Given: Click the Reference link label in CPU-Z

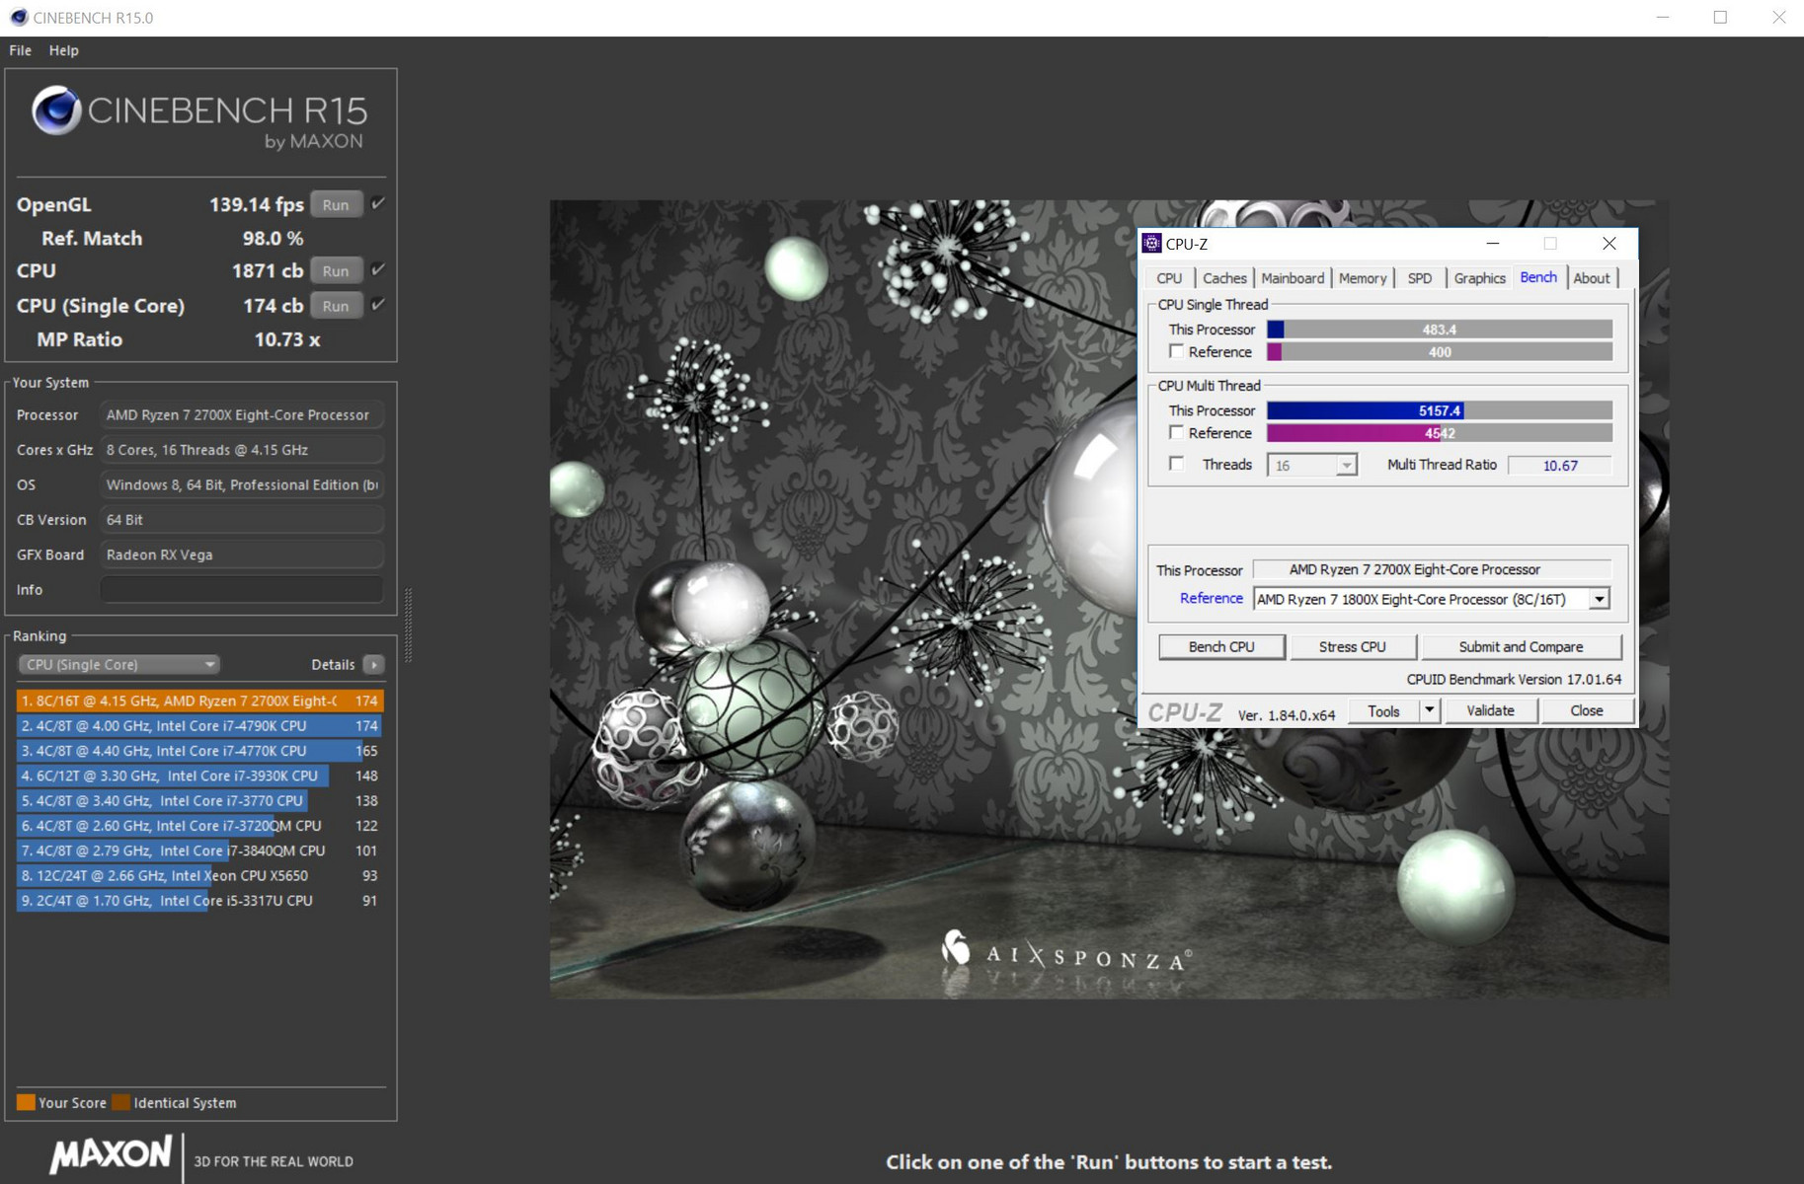Looking at the screenshot, I should [1211, 598].
